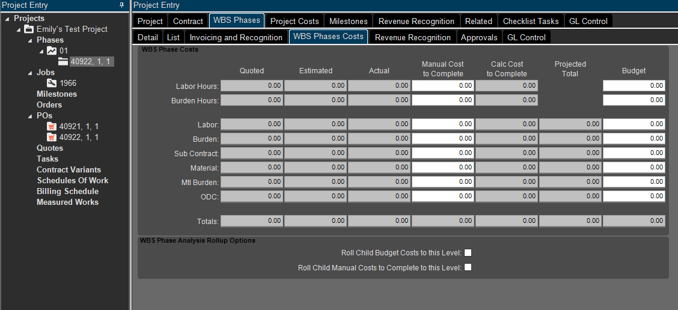Collapse the Projects tree node
The width and height of the screenshot is (678, 310).
tap(7, 19)
